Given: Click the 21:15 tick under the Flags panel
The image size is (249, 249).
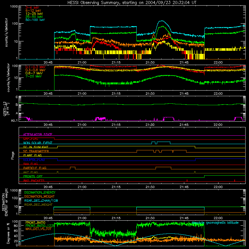Looking at the screenshot, I should pos(116,187).
